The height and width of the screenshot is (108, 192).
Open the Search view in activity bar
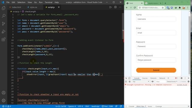(x=4, y=16)
